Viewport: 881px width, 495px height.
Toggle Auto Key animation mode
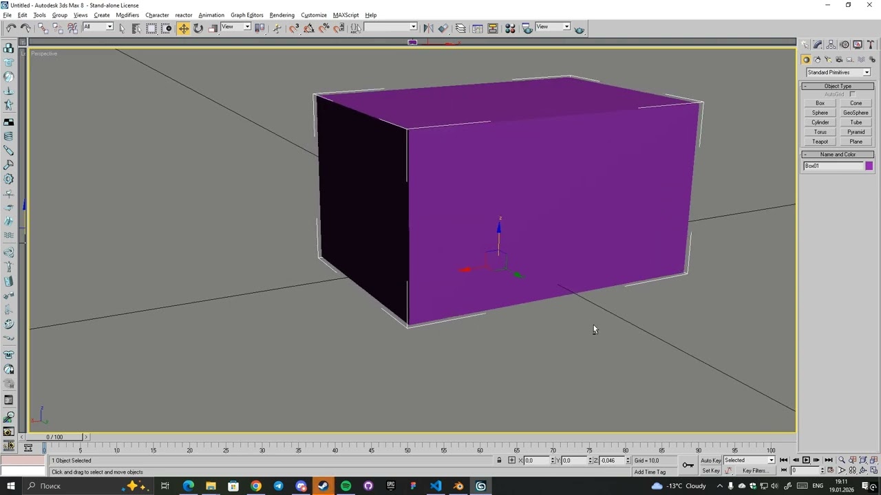[x=710, y=461]
